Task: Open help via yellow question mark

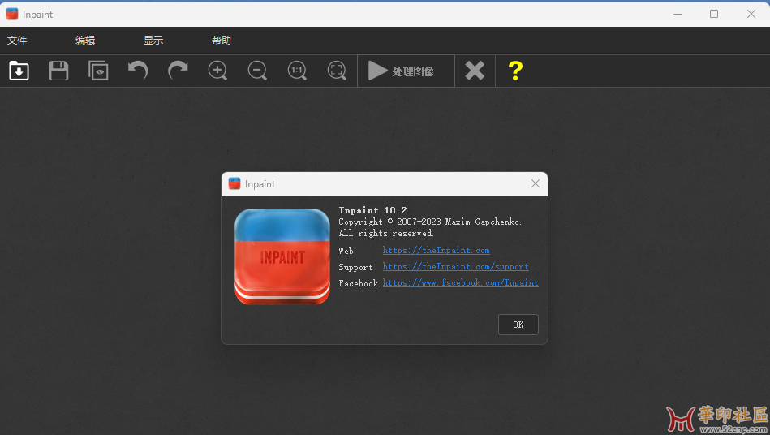Action: 515,71
